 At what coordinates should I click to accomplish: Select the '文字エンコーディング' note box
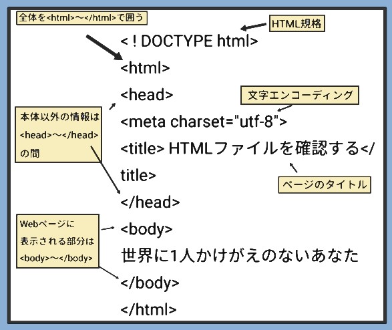pos(299,96)
